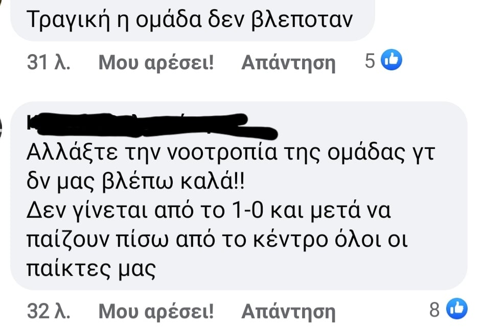Like the comment posted 32 λ. ago
Viewport: 484px width, 336px height.
(156, 312)
